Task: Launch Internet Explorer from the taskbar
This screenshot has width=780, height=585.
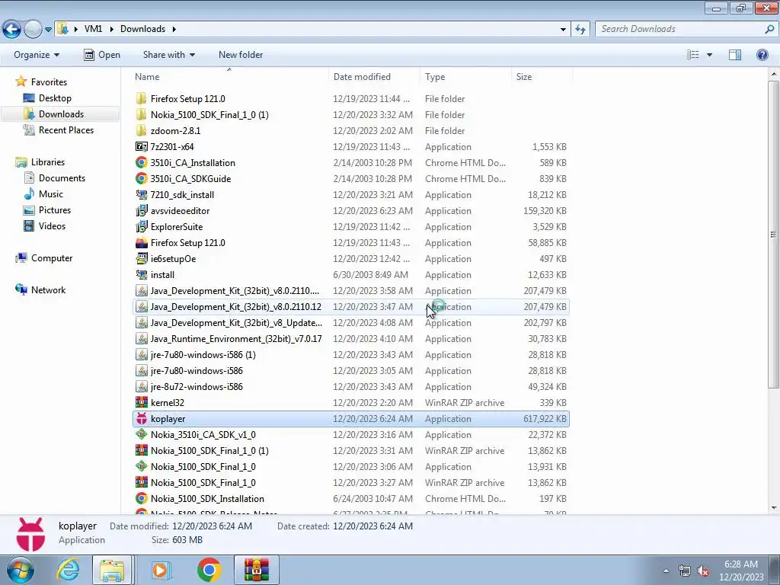Action: pos(68,570)
